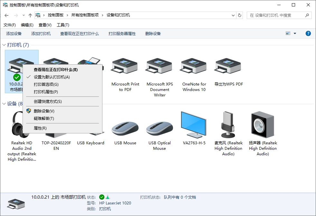Click the 所有控制面板项 breadcrumb link
Screen dimensions: 316x216
pyautogui.click(x=85, y=15)
